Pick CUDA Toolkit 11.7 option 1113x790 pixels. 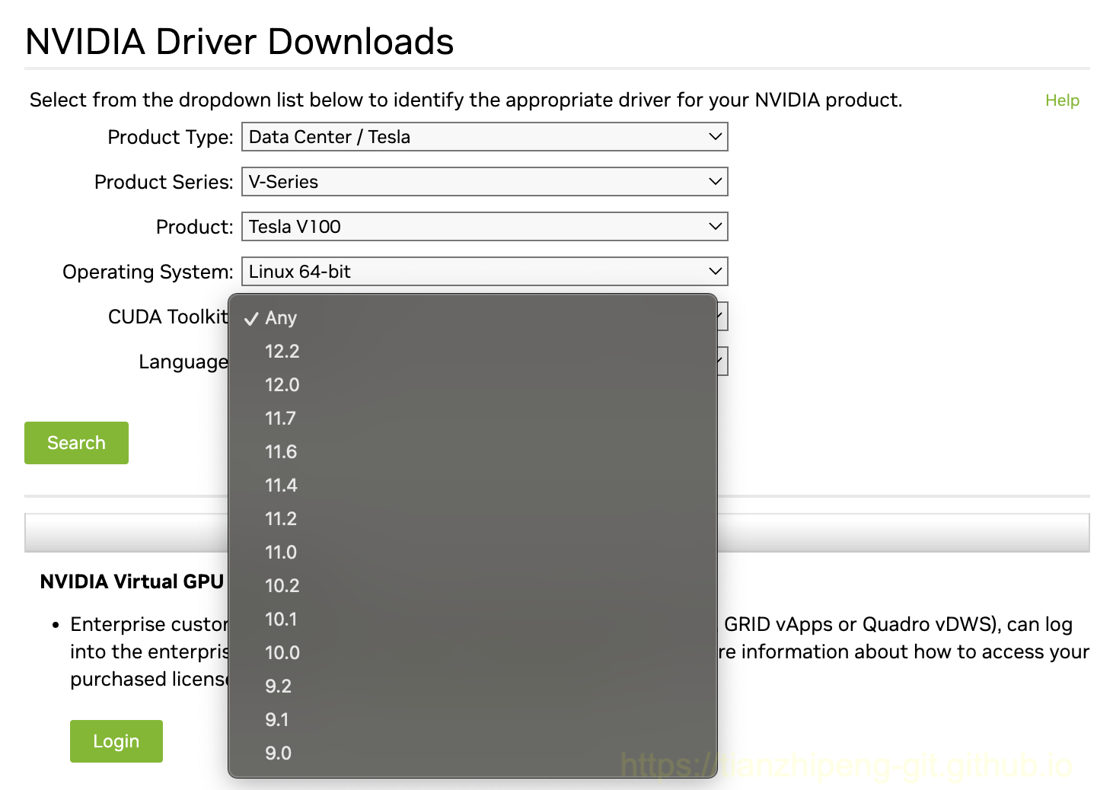tap(281, 419)
